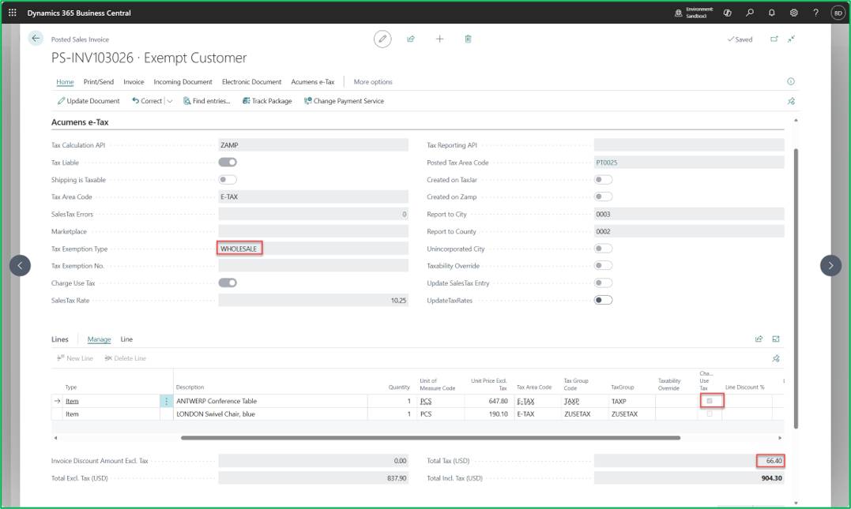This screenshot has height=509, width=851.
Task: Click the pin icon on action bar
Action: [791, 101]
